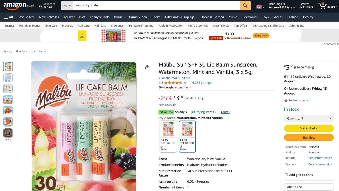
Task: Open the Basket cart icon
Action: click(x=327, y=6)
